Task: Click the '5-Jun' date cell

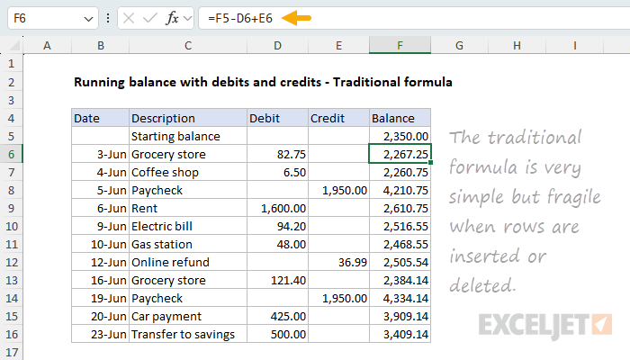Action: click(x=101, y=190)
